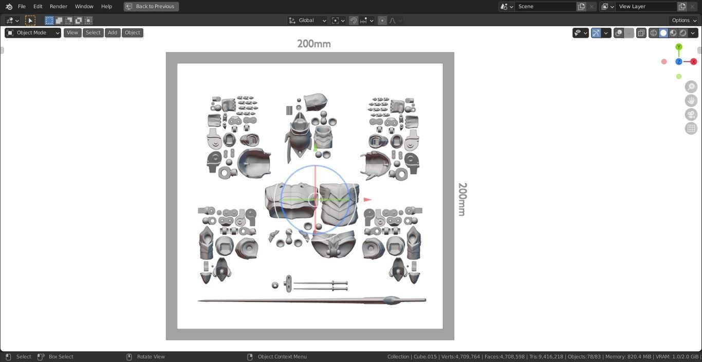Screen dimensions: 702x362
Task: Click the negative Y axis dot on gizmo
Action: pos(679,77)
